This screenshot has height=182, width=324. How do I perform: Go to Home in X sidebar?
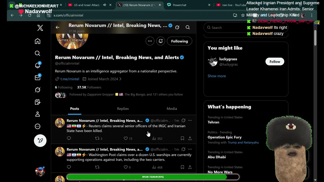[x=37, y=41]
